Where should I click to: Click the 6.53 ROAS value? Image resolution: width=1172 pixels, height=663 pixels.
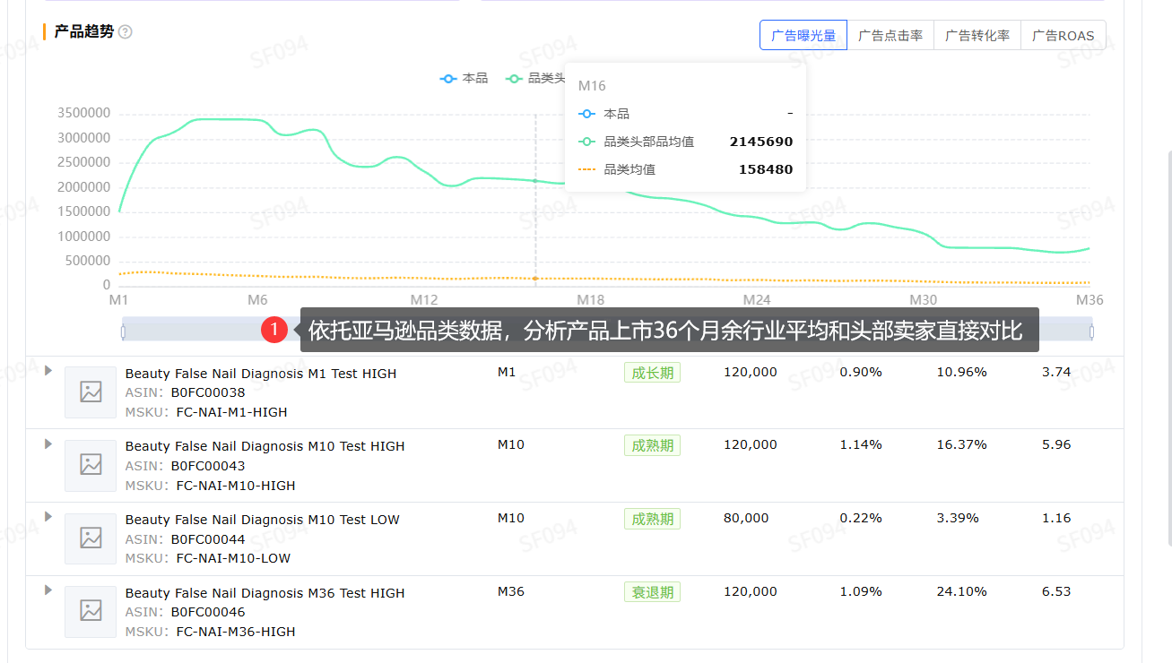pos(1056,591)
